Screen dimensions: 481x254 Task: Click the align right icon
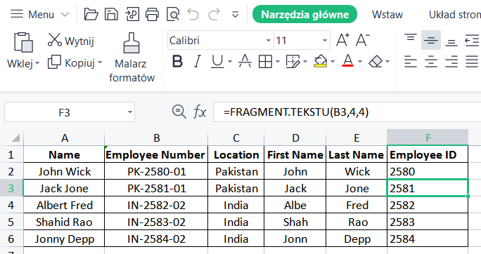click(x=451, y=62)
